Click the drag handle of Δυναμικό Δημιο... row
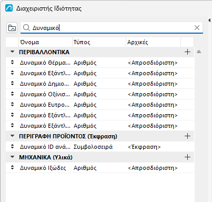This screenshot has height=202, width=212. click(12, 83)
